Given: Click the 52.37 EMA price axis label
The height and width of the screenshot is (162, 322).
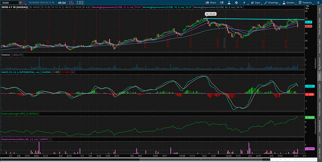Looking at the screenshot, I should (308, 22).
